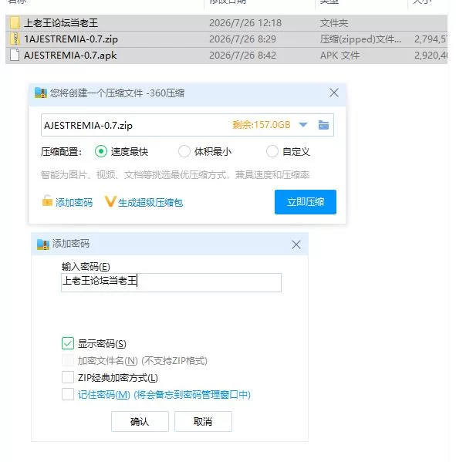Click the date 2026/7/26 12:18
456x462 pixels.
[x=245, y=23]
